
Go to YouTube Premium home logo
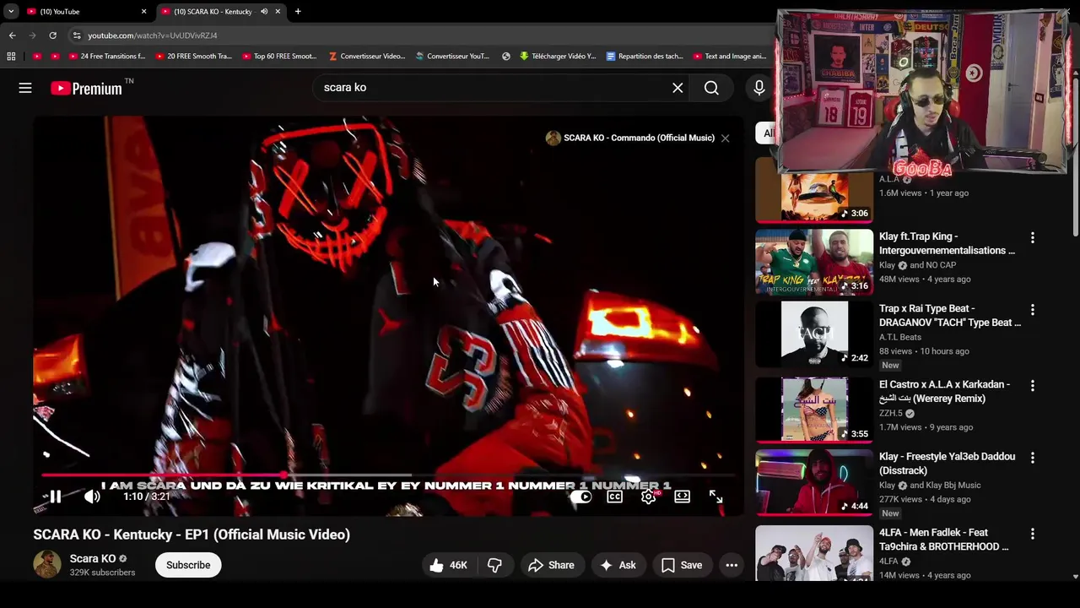tap(86, 88)
